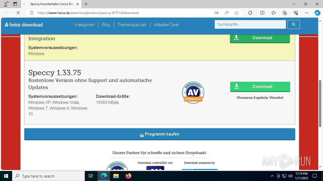Image resolution: width=323 pixels, height=181 pixels.
Task: Click Programm kaufen button
Action: (160, 134)
